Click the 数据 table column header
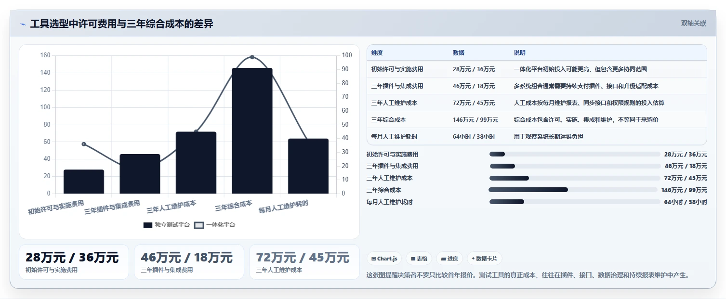Viewport: 726px width, 299px height. 459,53
